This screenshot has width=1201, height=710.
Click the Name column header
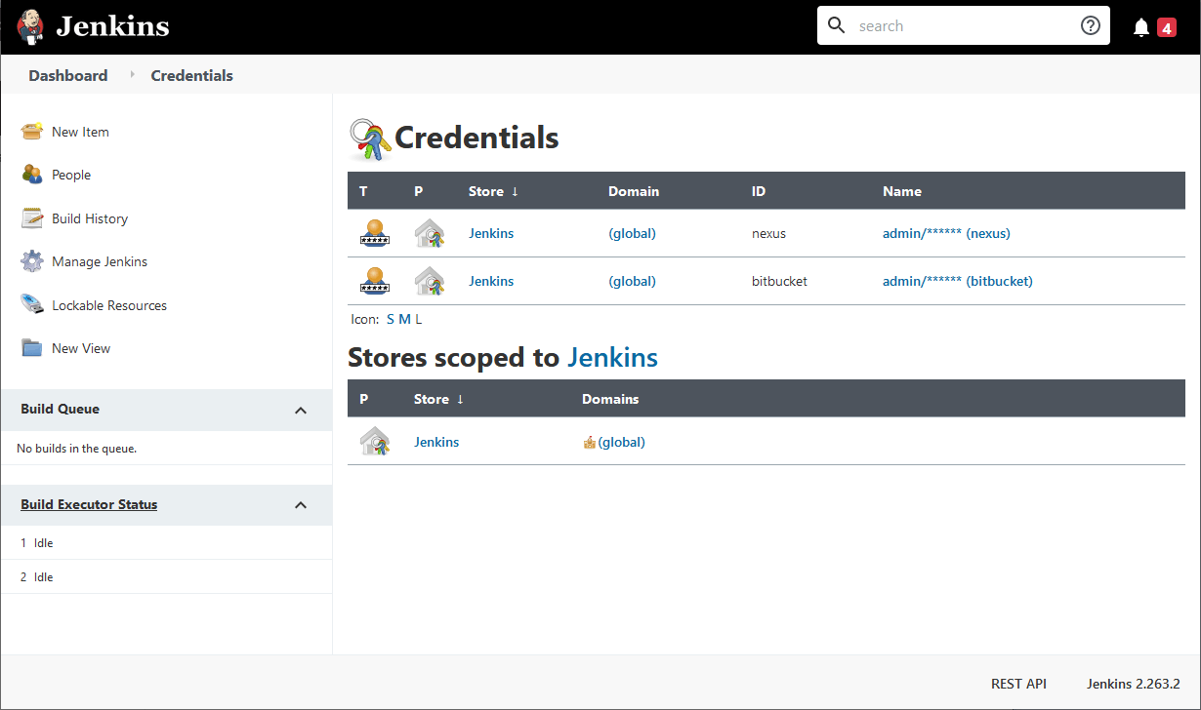pyautogui.click(x=902, y=191)
